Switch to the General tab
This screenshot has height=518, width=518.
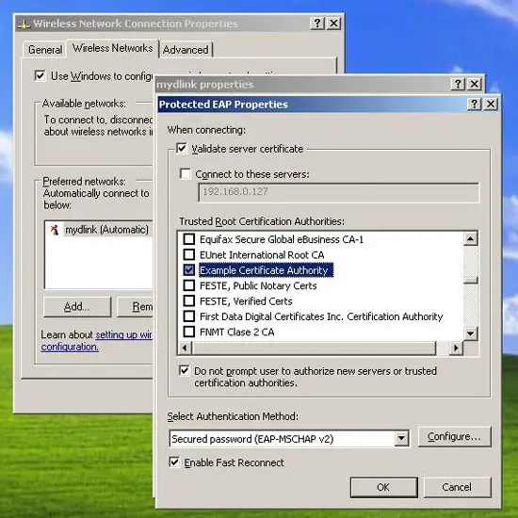[x=45, y=50]
